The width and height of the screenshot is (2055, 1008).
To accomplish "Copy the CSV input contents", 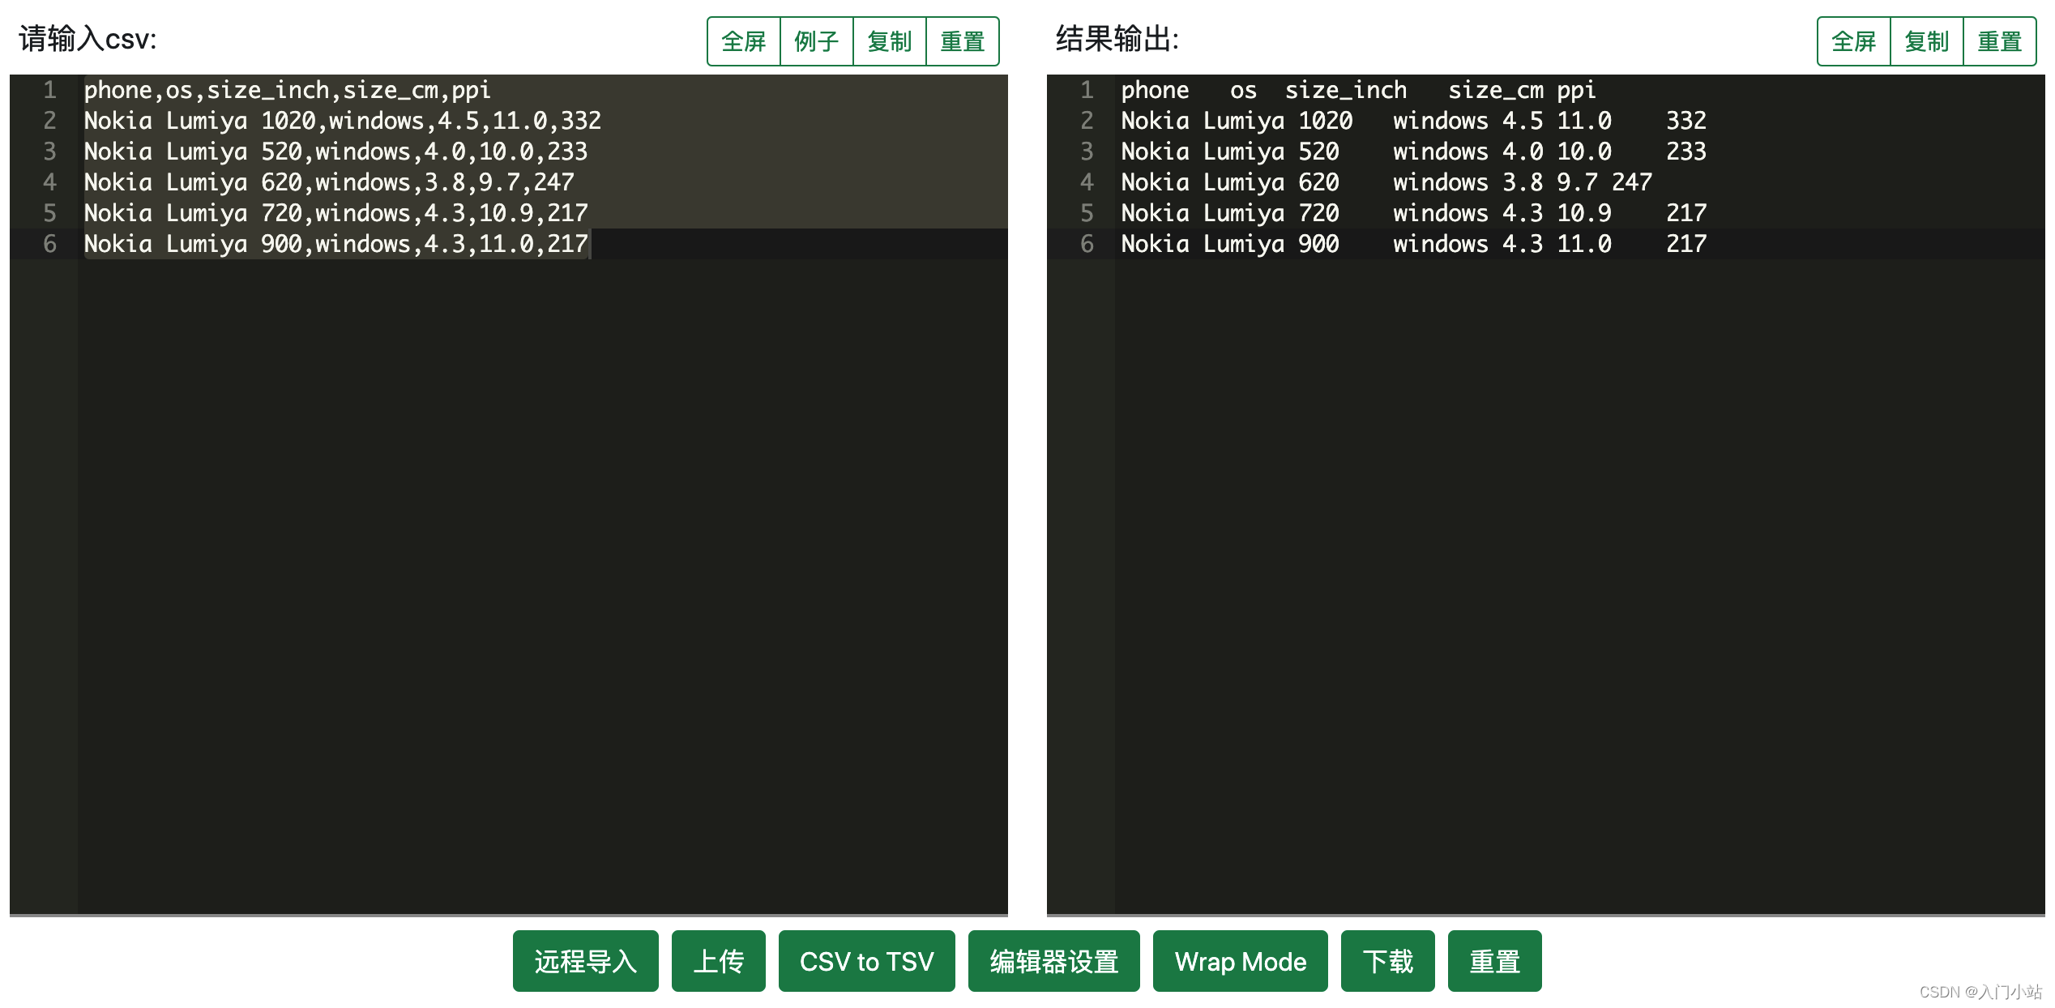I will coord(890,41).
